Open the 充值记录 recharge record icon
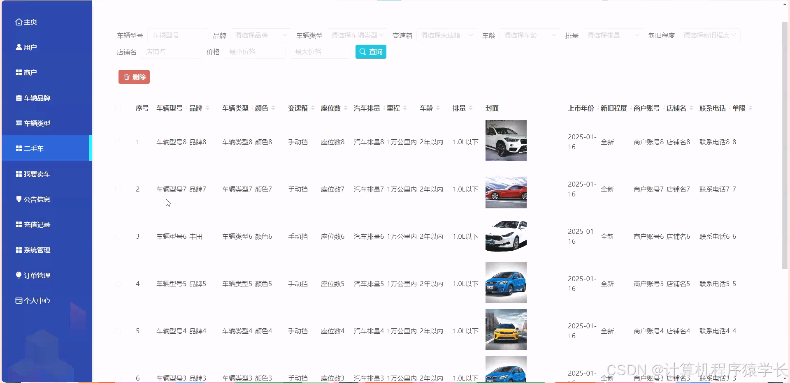Image resolution: width=790 pixels, height=383 pixels. click(x=18, y=224)
